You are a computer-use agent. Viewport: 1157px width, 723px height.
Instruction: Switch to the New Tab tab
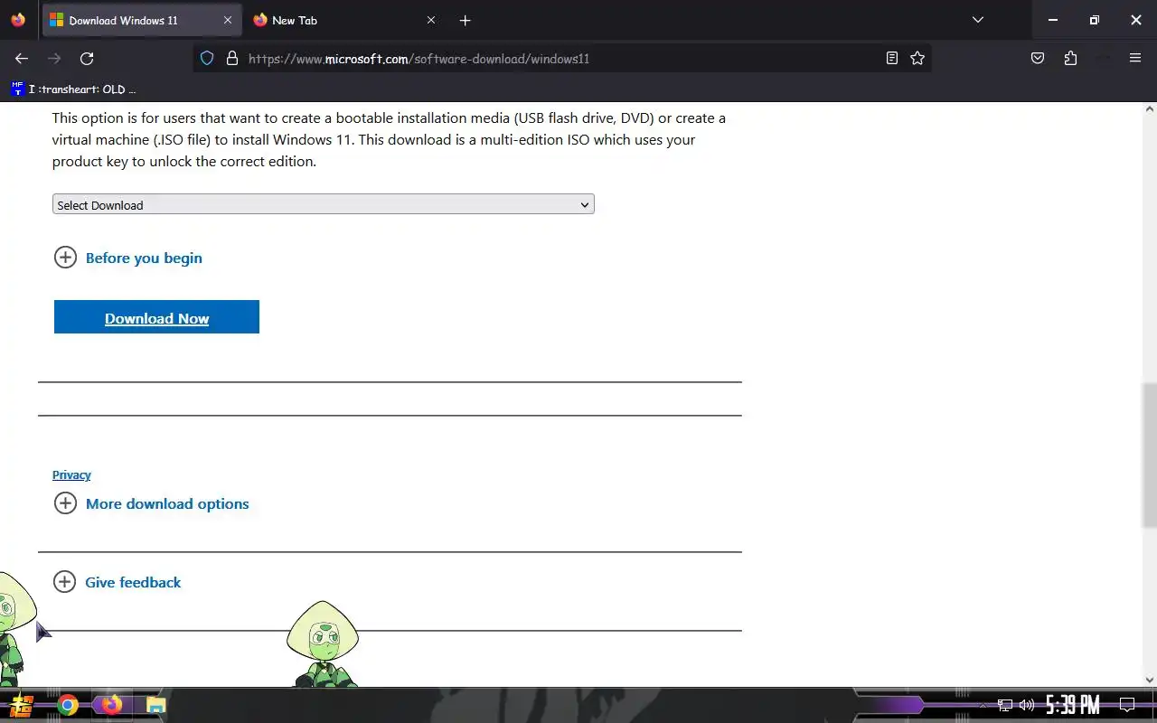tap(345, 20)
